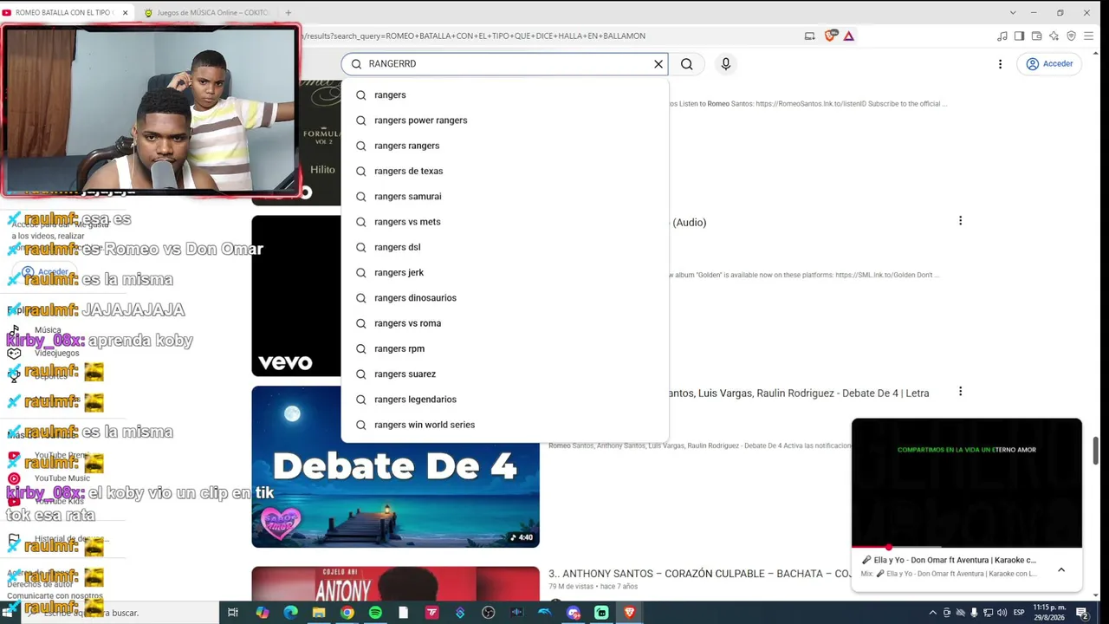Screen dimensions: 1109x624
Task: Choose "rangers power rangers" suggestion
Action: [505, 120]
